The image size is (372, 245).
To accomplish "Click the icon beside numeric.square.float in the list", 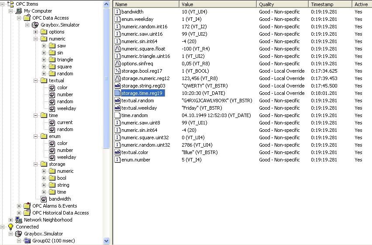I will coord(117,49).
